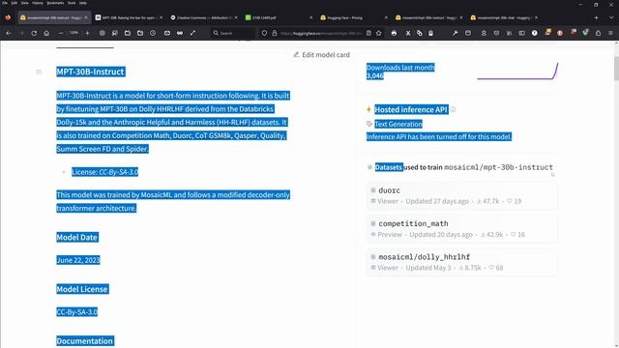Click the huggingface.co address bar URL
The width and height of the screenshot is (619, 348).
[x=321, y=33]
